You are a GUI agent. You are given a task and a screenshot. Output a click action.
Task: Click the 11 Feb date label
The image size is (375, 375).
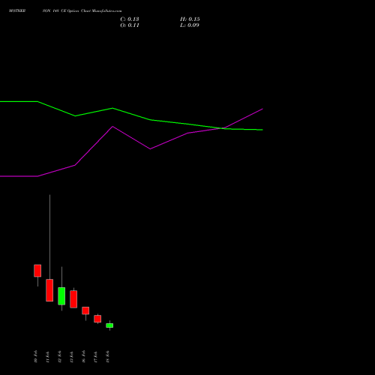tap(47, 356)
